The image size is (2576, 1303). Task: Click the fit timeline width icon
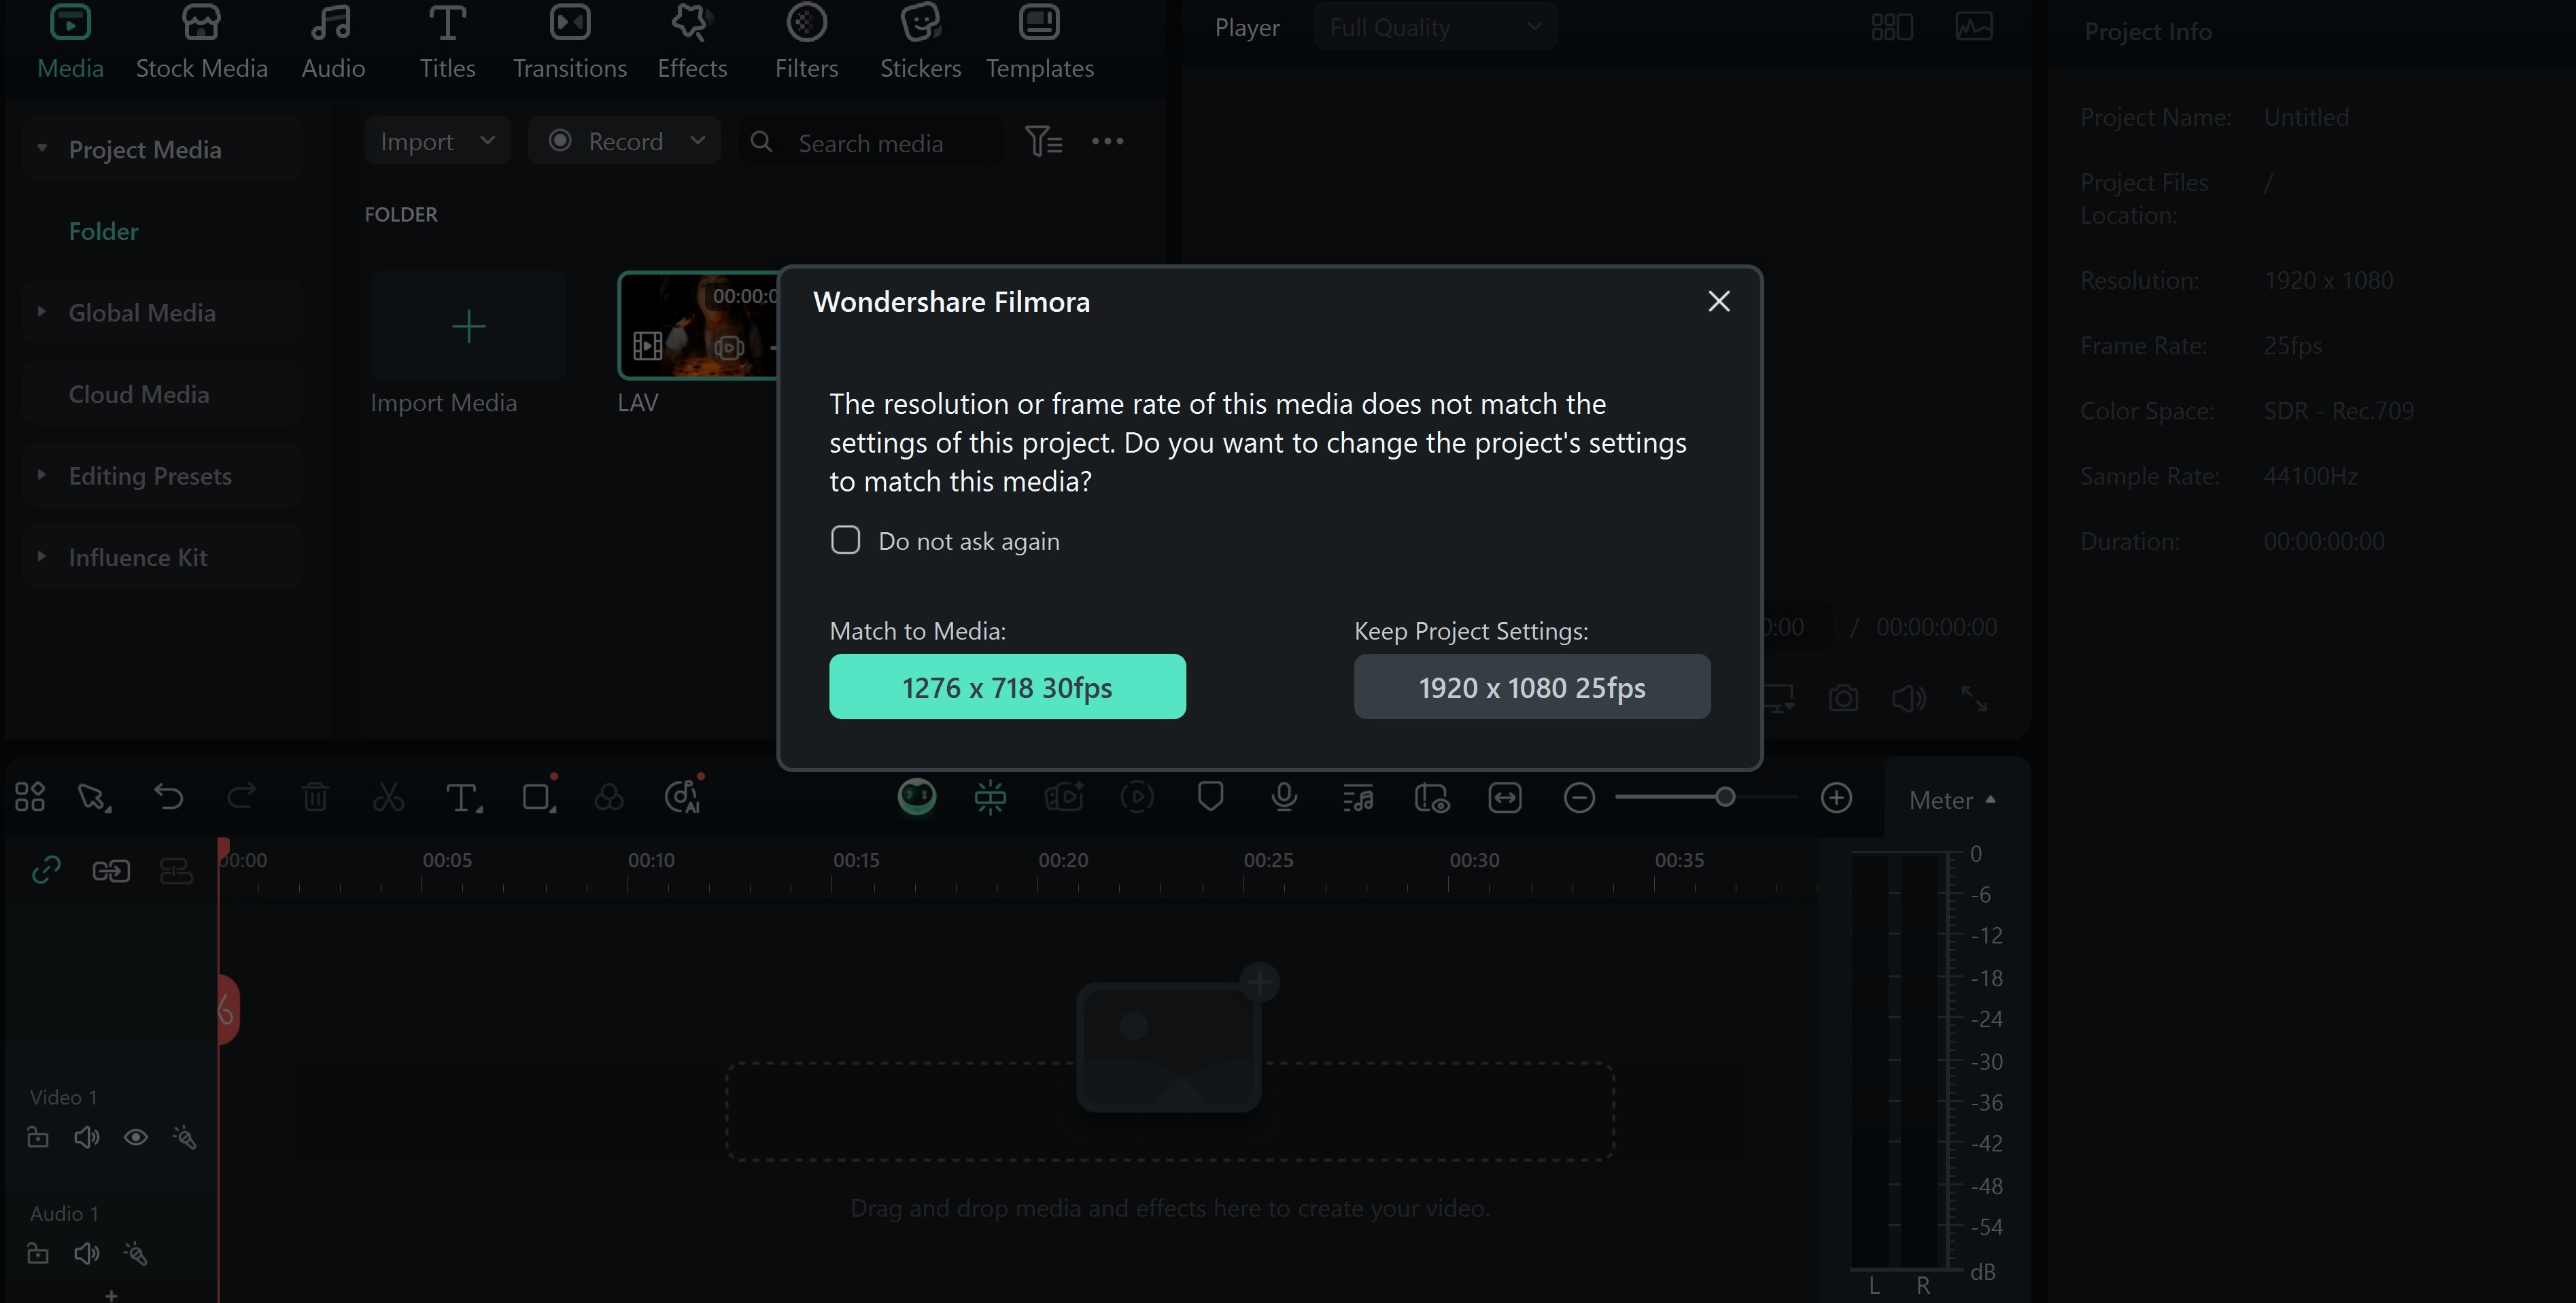click(x=1504, y=797)
